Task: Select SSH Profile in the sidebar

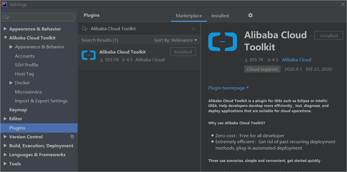Action: point(26,65)
